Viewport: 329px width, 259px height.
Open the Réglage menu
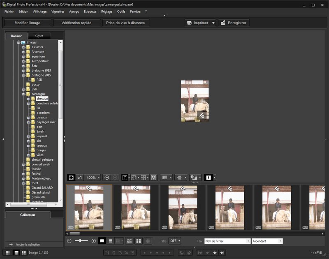pos(107,12)
